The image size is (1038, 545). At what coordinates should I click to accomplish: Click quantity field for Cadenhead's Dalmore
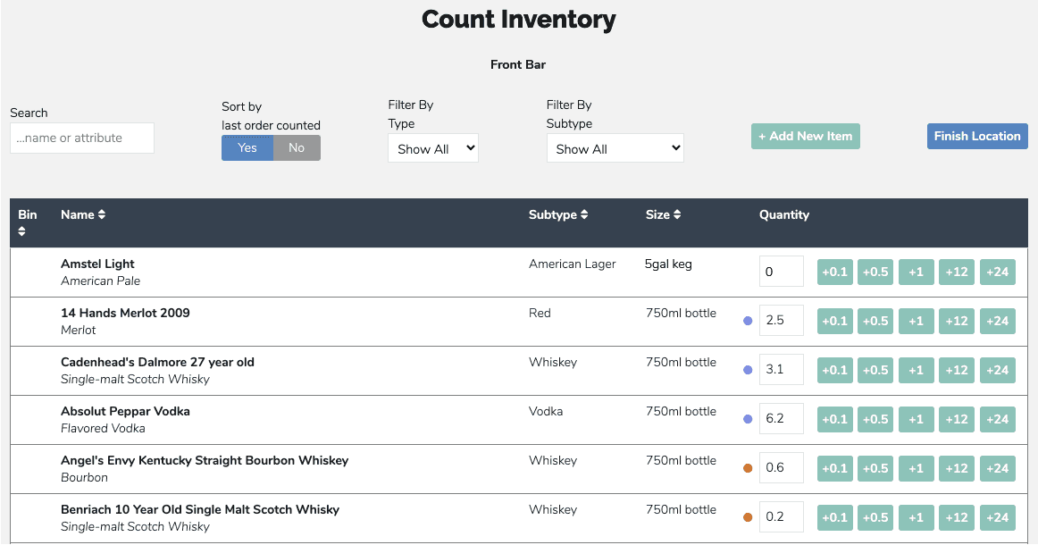[x=781, y=370]
